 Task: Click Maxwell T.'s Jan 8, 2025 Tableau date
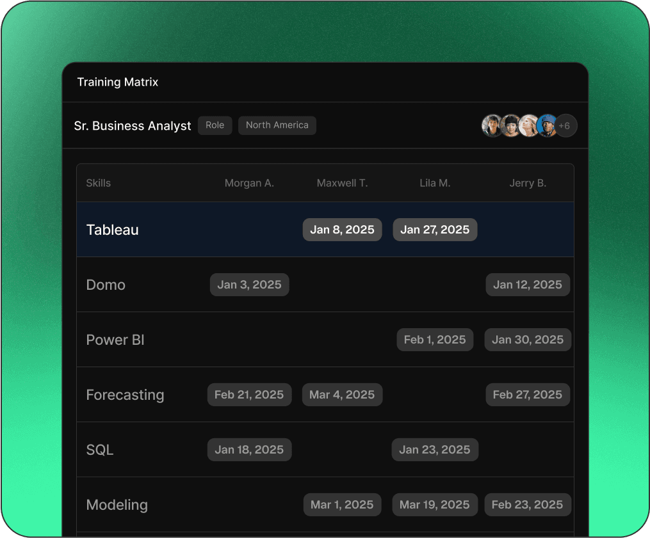point(342,229)
